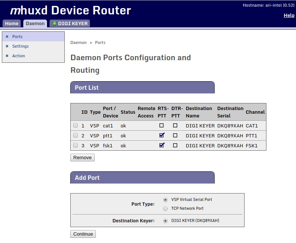
Task: Choose TCP Network Port radio
Action: point(165,209)
